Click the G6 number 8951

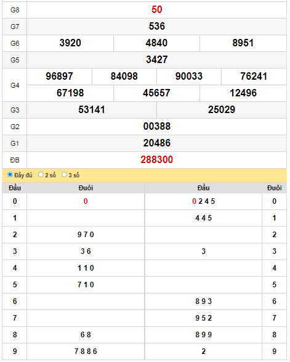243,43
